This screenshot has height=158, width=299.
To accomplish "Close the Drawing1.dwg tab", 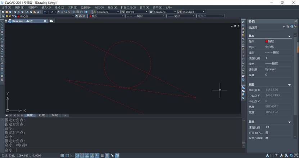I will [x=46, y=21].
